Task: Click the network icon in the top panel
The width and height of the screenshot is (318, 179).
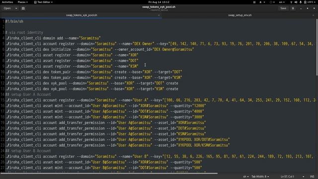Action: click(292, 2)
